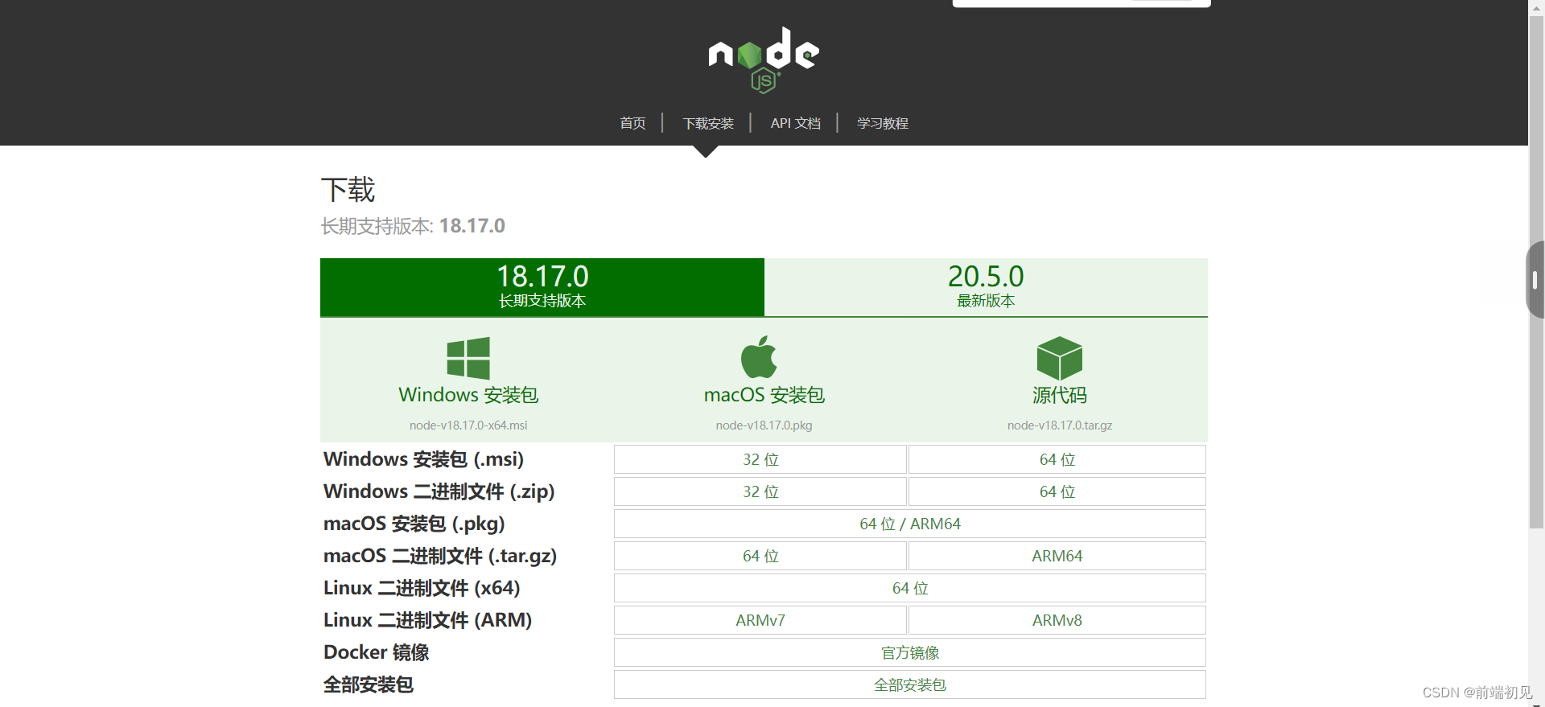Select the 20.5.0 最新版本 tab
The image size is (1545, 707).
coord(986,287)
